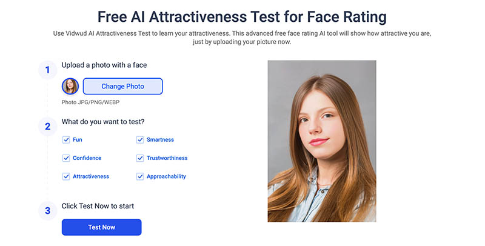Click the Change Photo button
Screen dimensions: 485x246
point(122,86)
